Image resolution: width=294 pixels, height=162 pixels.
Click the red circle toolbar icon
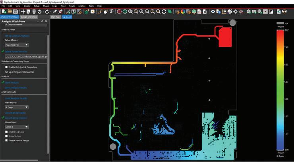point(119,12)
